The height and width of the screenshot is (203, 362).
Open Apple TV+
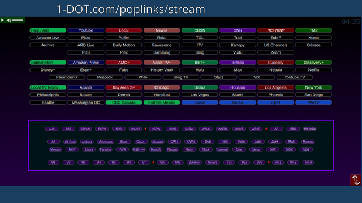(x=162, y=63)
